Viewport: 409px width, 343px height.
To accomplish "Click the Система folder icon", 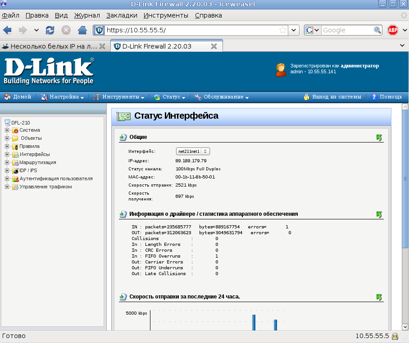I will 15,130.
